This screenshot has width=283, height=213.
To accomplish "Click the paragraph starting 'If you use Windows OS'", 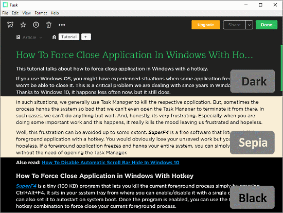I will (x=123, y=85).
